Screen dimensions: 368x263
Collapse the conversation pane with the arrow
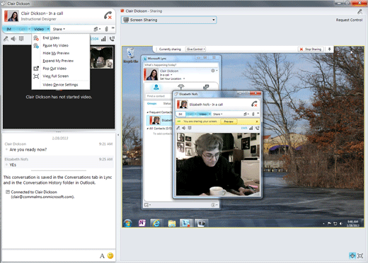[x=118, y=135]
